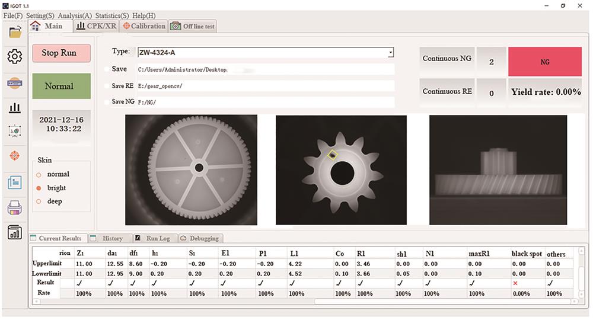Click the orange target calibration sidebar icon
The image size is (593, 320).
[x=15, y=156]
